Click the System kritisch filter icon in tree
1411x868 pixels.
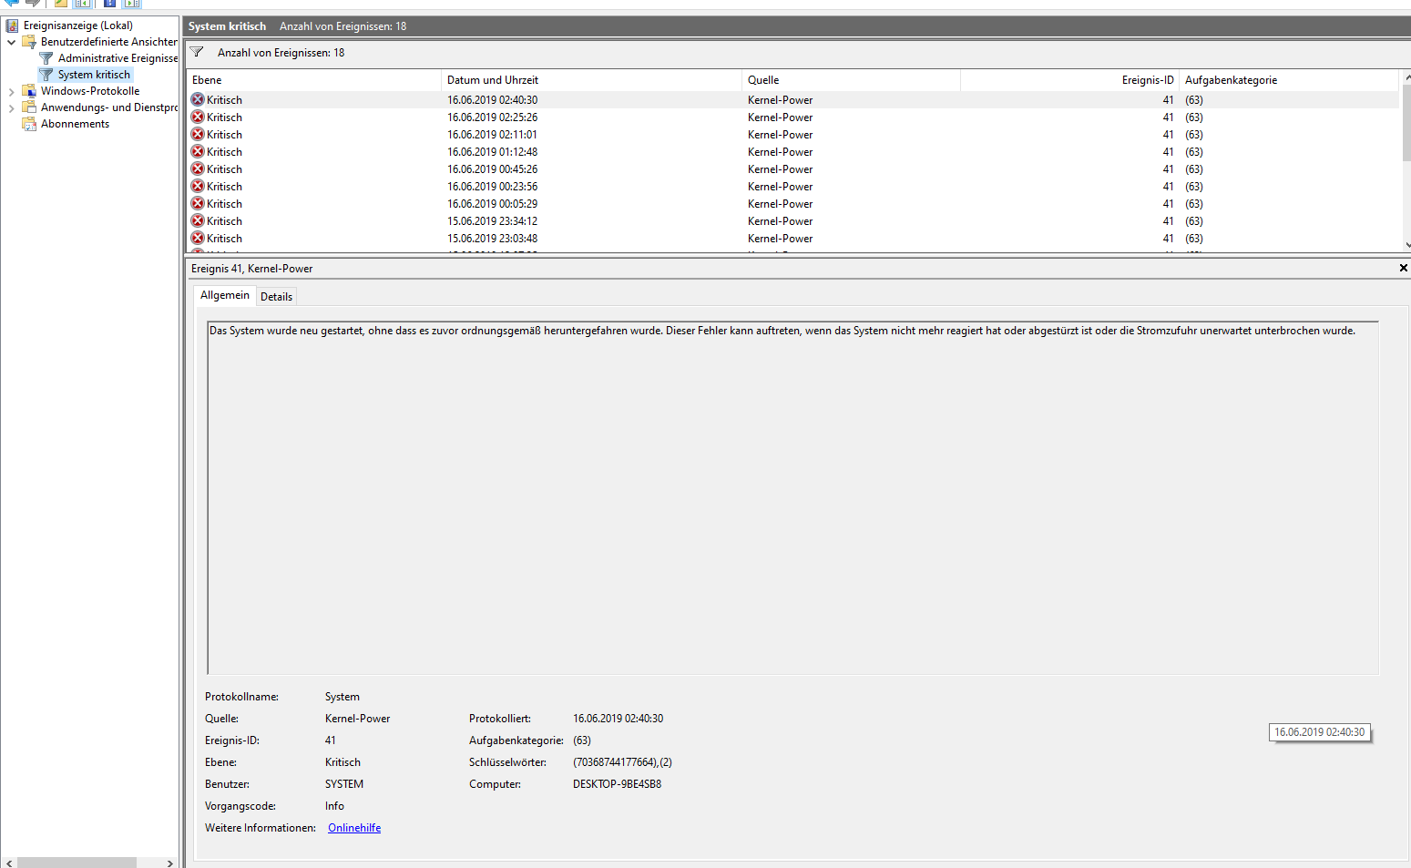point(46,75)
